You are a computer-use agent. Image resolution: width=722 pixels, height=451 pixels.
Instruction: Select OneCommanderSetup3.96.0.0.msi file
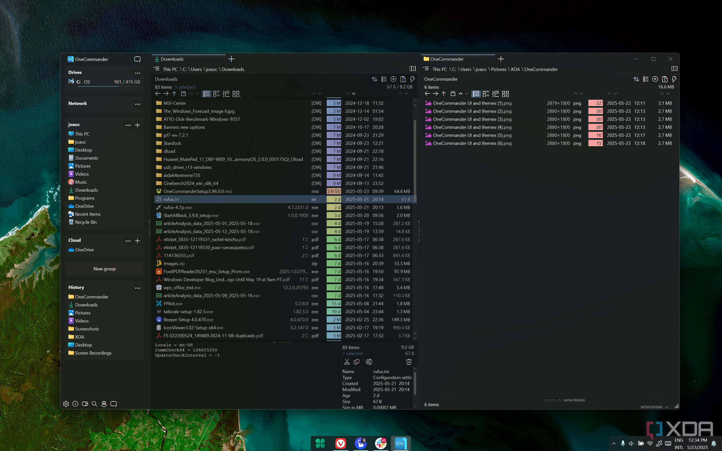(285, 191)
